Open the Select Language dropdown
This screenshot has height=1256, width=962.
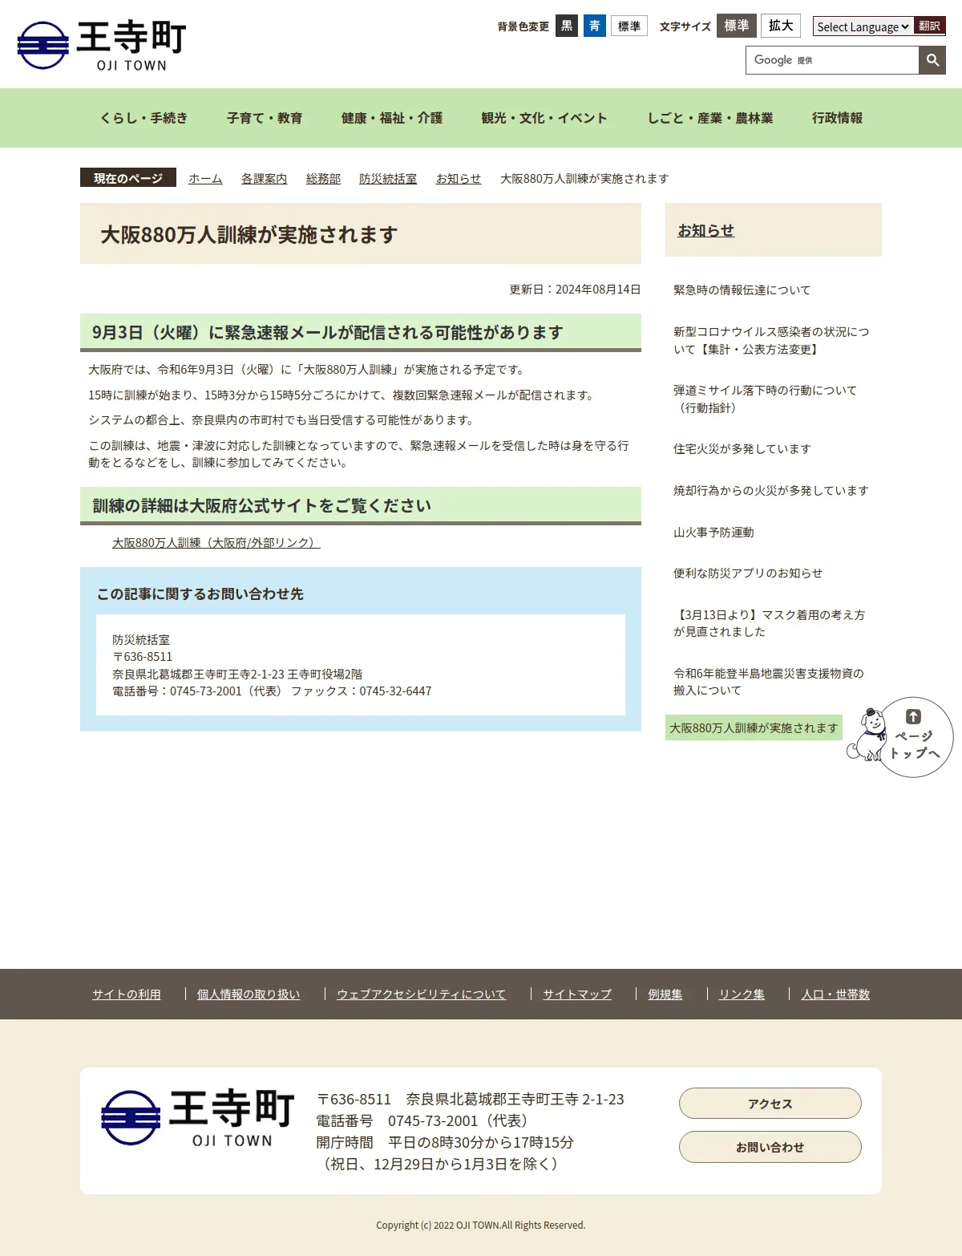point(863,26)
